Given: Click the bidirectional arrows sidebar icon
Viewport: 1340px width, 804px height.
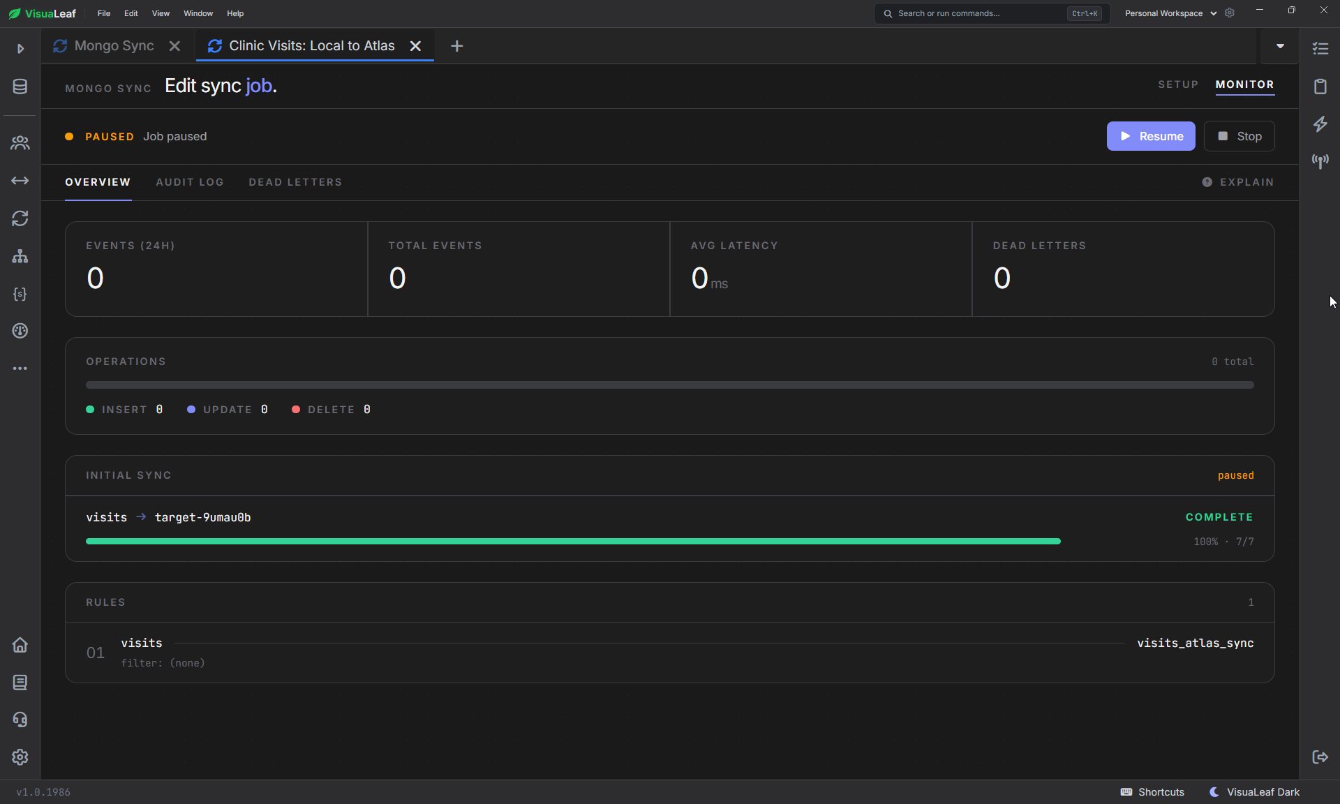Looking at the screenshot, I should (20, 181).
